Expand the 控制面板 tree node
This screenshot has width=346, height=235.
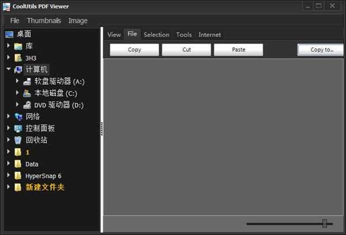click(x=9, y=128)
